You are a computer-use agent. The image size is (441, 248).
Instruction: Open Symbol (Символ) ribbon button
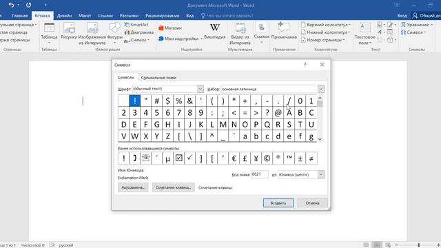click(413, 32)
